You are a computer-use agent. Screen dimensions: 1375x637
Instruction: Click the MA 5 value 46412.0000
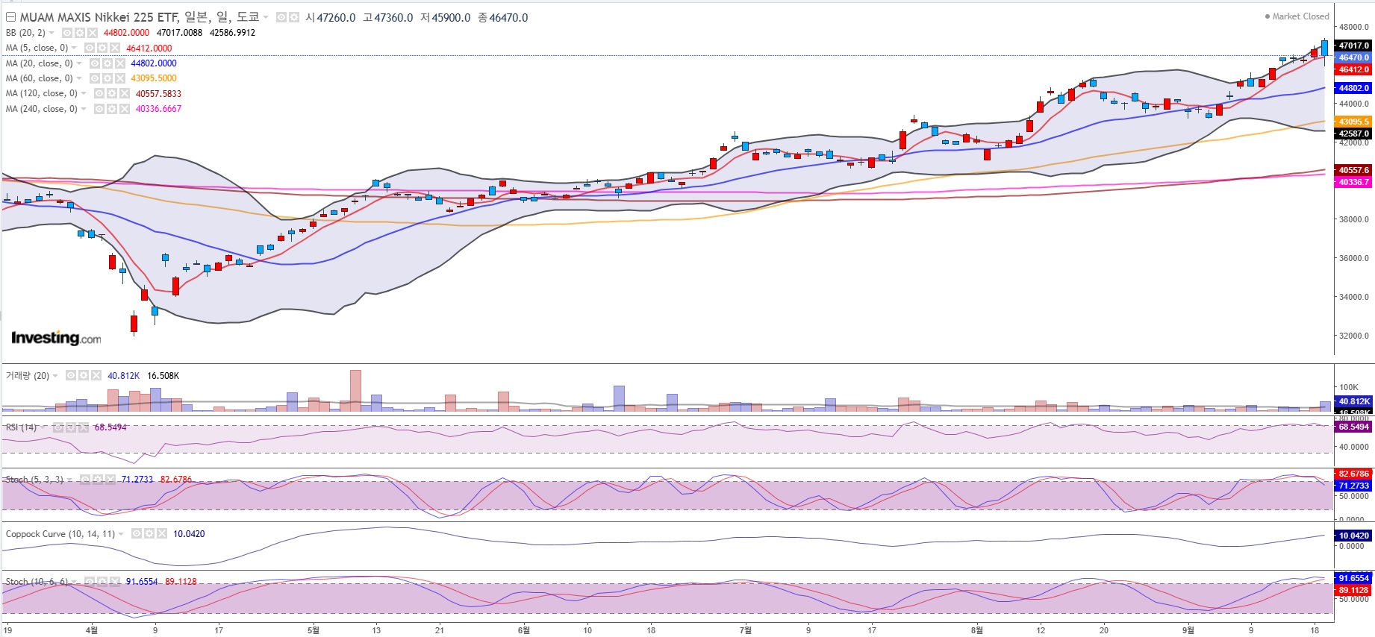(x=149, y=48)
